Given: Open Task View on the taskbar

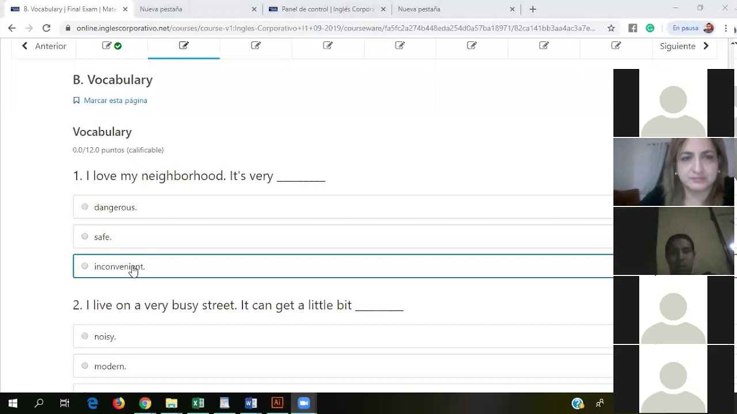Looking at the screenshot, I should (64, 403).
